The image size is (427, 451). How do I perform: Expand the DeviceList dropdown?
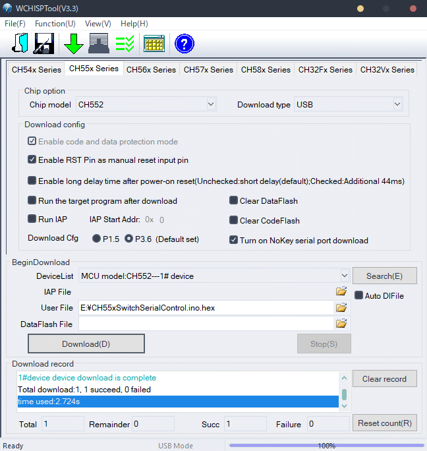pos(345,276)
